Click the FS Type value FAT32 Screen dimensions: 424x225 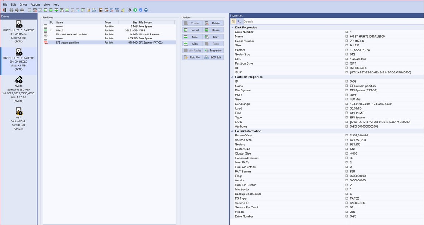pos(354,198)
